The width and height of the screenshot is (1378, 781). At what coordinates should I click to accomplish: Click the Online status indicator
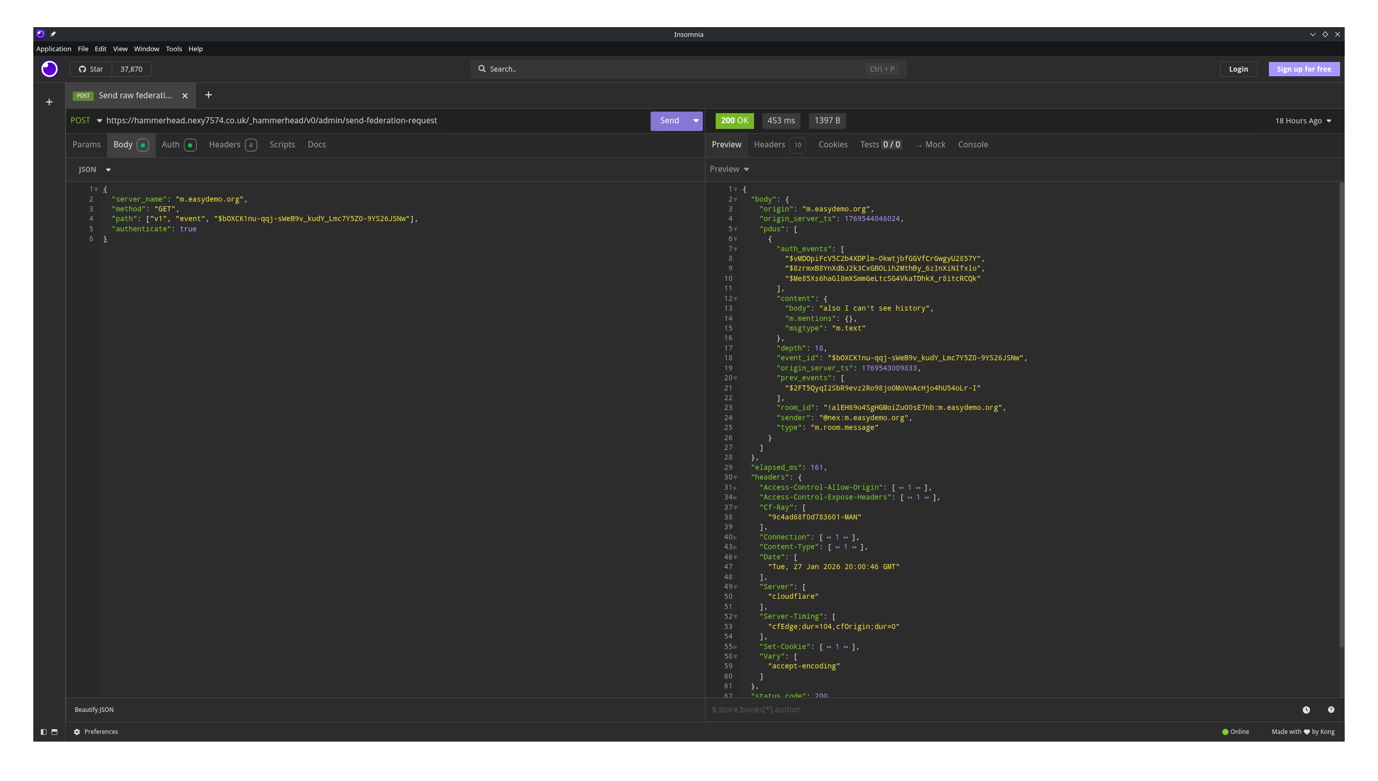click(x=1235, y=732)
